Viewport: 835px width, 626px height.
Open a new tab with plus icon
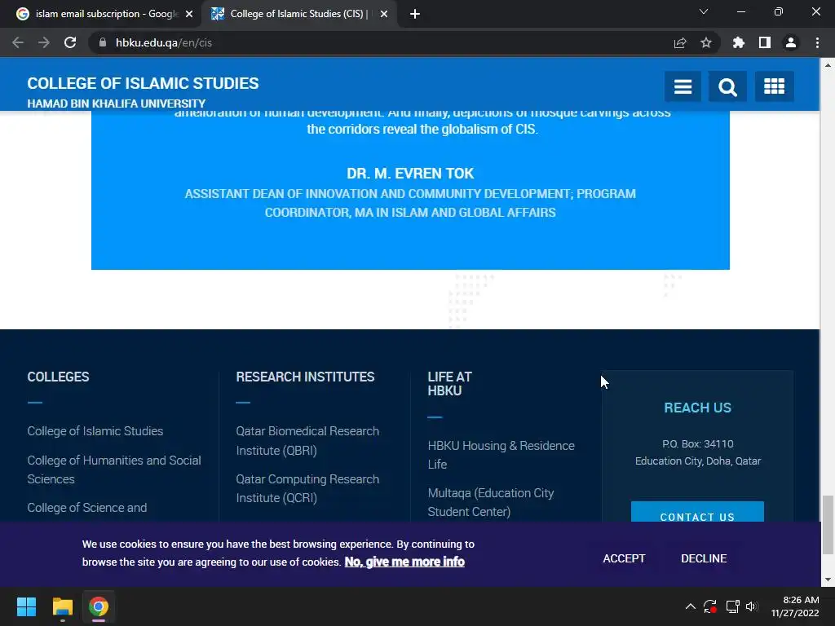click(415, 14)
